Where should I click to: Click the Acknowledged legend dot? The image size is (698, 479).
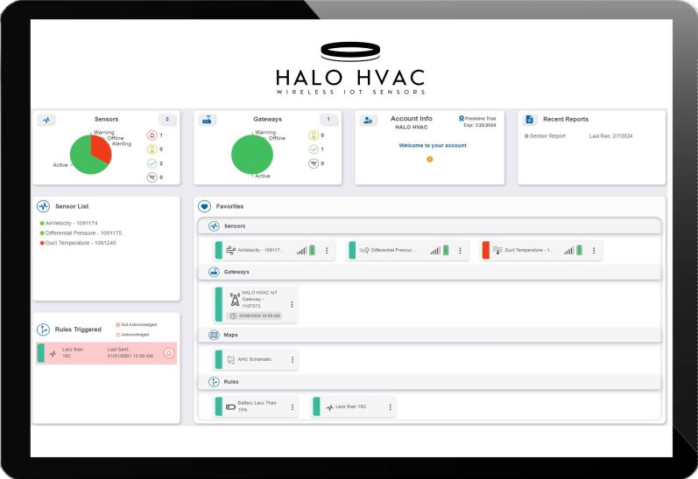pyautogui.click(x=118, y=335)
